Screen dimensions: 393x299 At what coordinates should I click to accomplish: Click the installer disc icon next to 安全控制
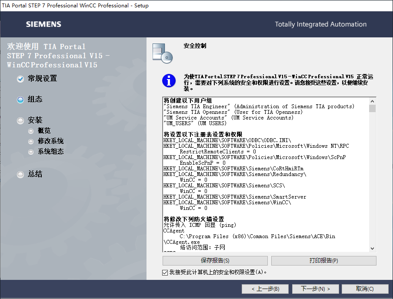(163, 53)
